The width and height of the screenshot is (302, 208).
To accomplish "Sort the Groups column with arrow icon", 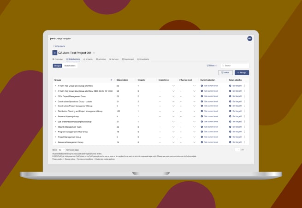I will click(111, 80).
